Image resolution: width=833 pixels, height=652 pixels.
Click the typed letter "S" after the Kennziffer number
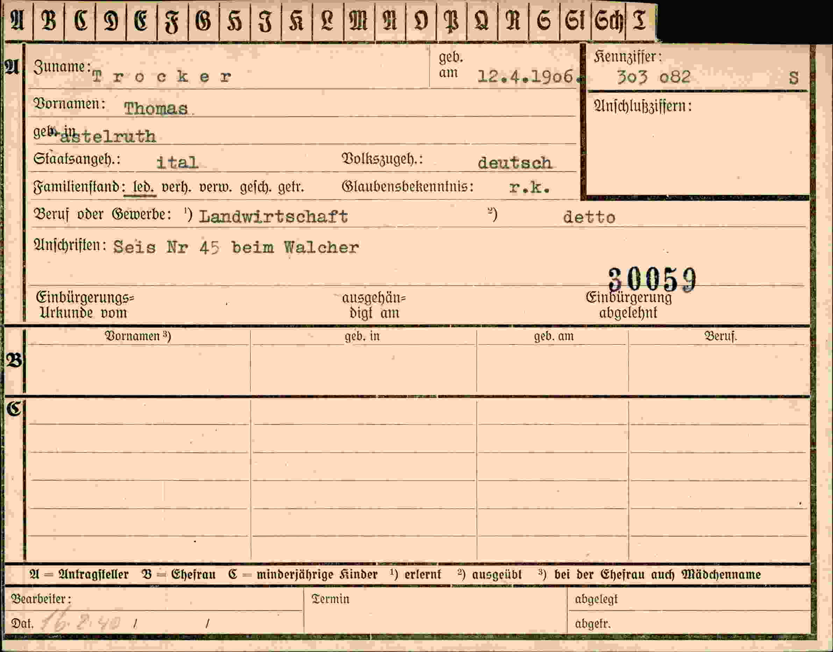pyautogui.click(x=794, y=78)
